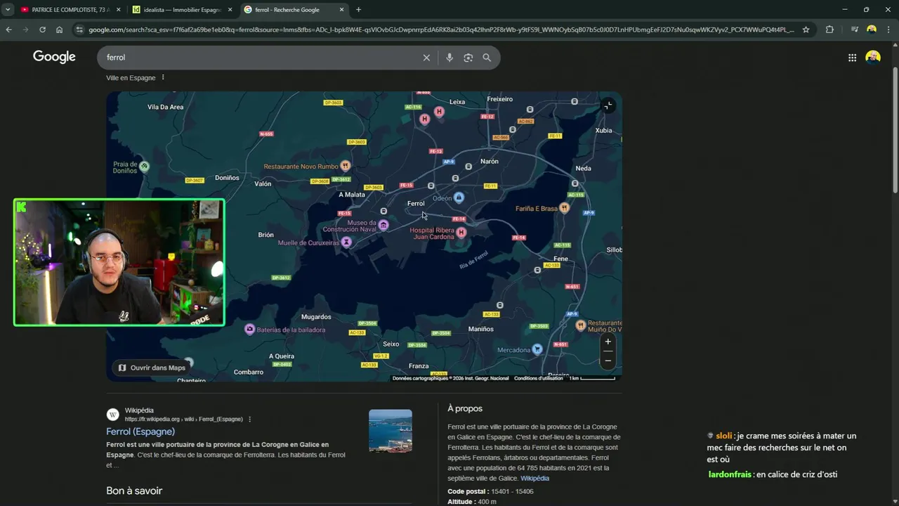Start voice search with the microphone icon
The height and width of the screenshot is (506, 899).
449,58
